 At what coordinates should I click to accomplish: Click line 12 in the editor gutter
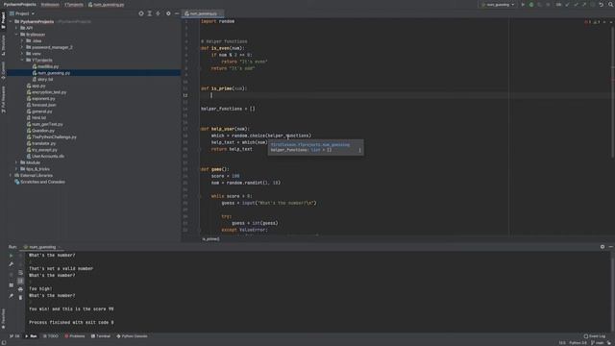[x=185, y=95]
